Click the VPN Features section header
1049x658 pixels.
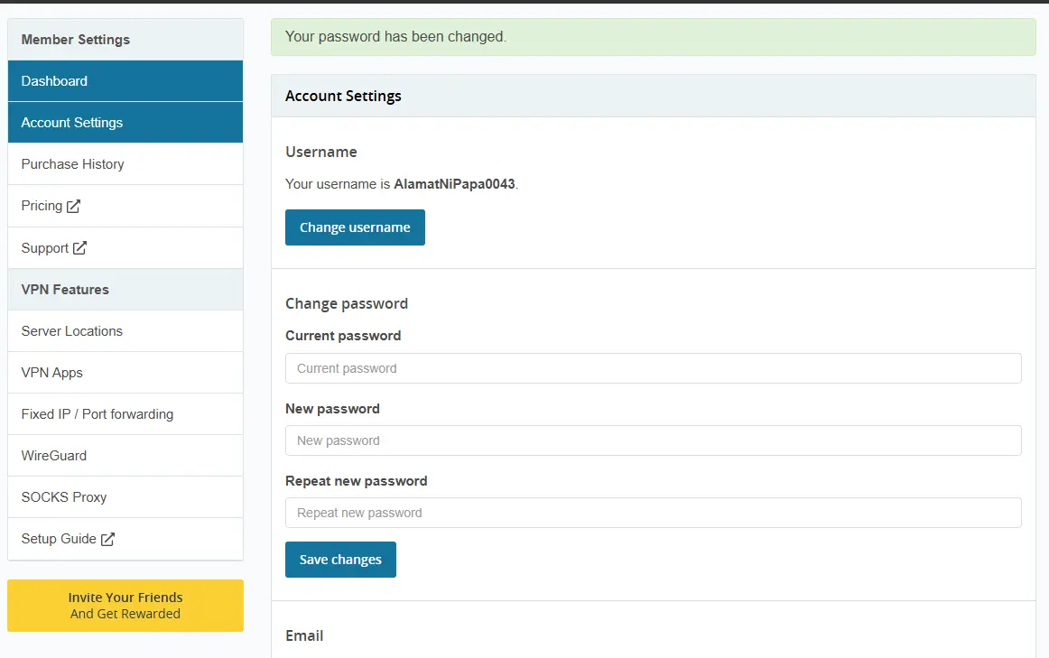tap(125, 290)
